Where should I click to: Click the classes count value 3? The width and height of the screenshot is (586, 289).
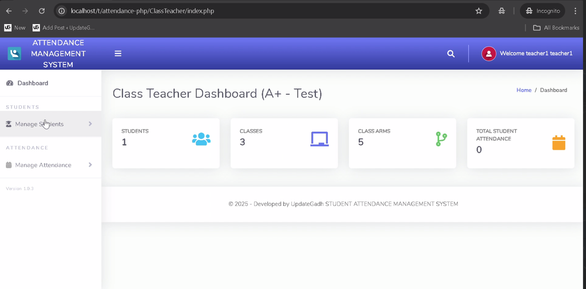242,142
